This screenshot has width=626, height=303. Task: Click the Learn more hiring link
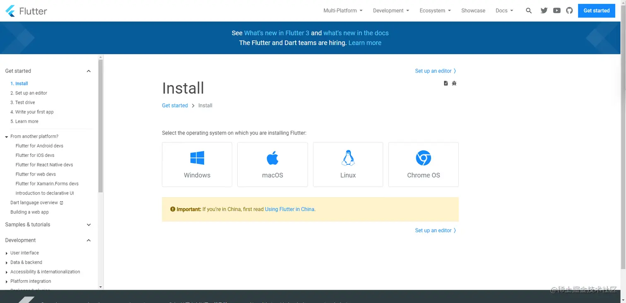[365, 43]
